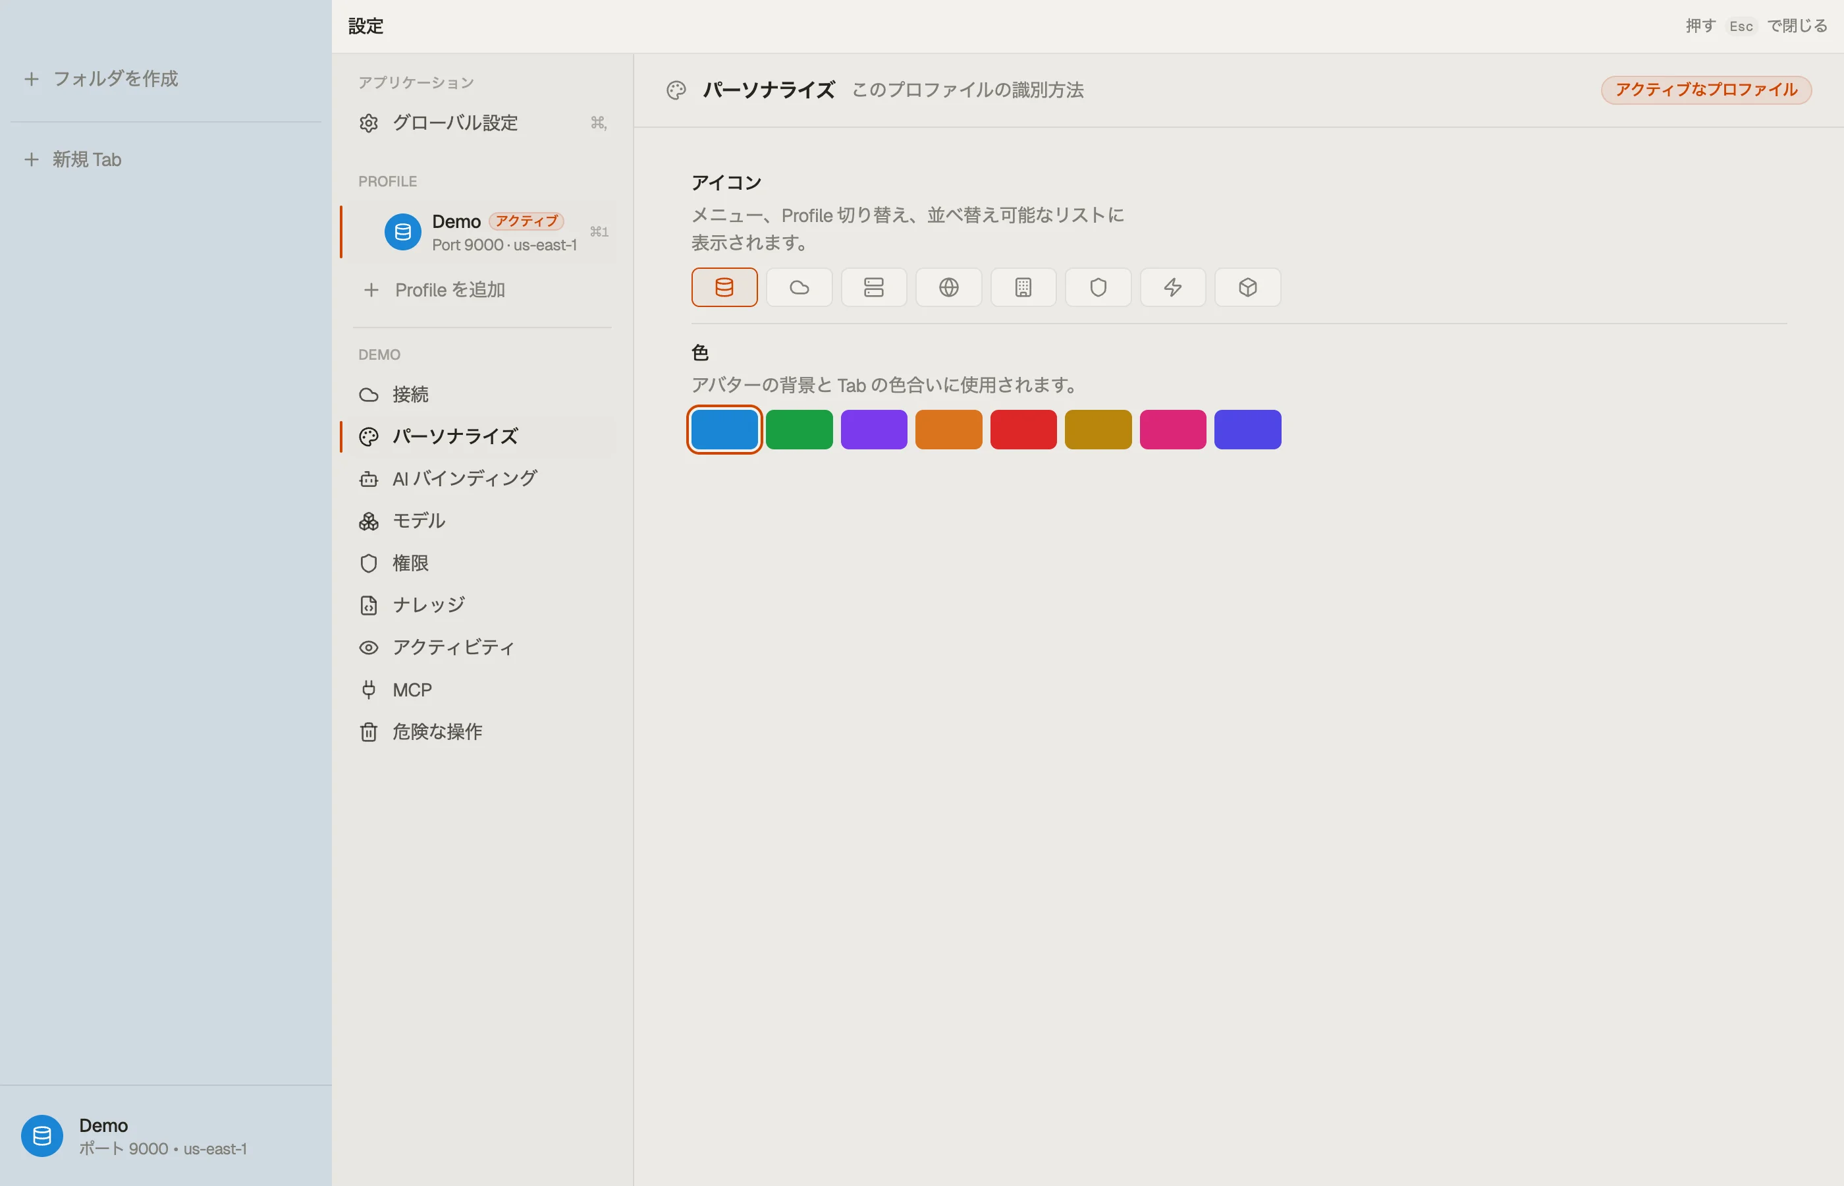Click the アクティブ tag on Demo profile
1844x1186 pixels.
click(x=526, y=221)
